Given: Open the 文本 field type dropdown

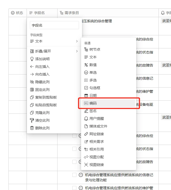Looking at the screenshot, I should click(x=54, y=41).
